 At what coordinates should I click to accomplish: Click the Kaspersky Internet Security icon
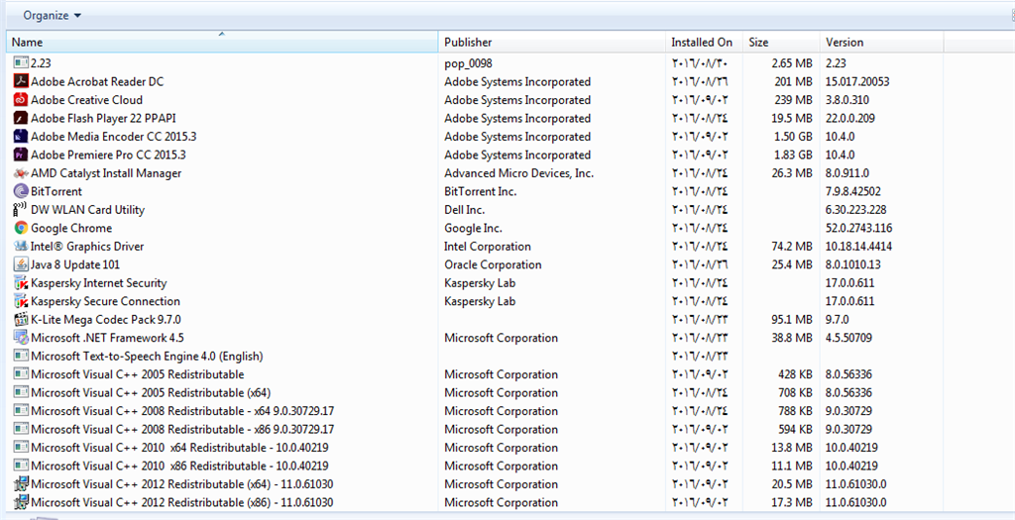[x=21, y=282]
